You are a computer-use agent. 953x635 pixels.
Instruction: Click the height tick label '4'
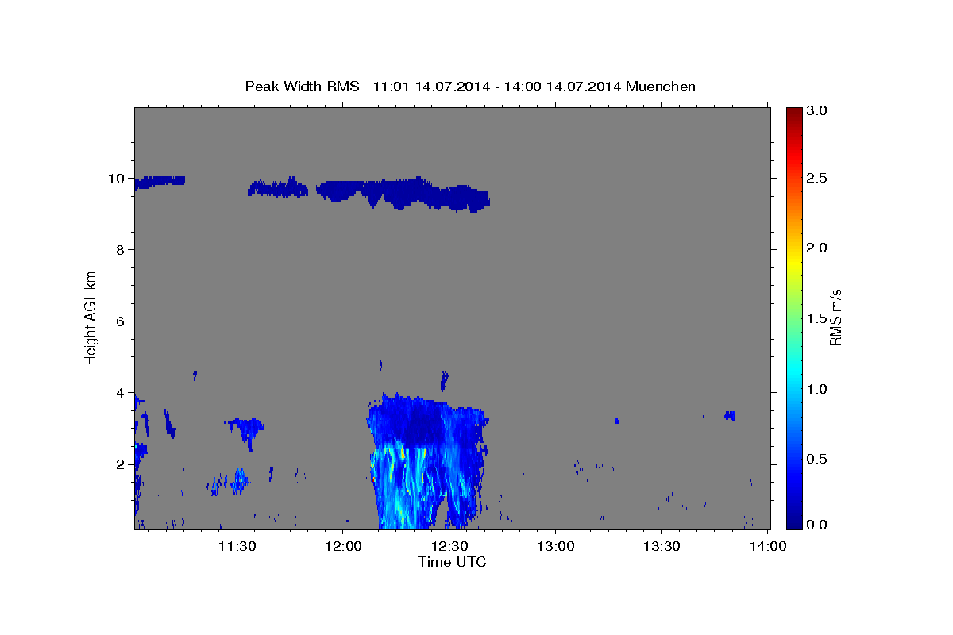click(122, 393)
